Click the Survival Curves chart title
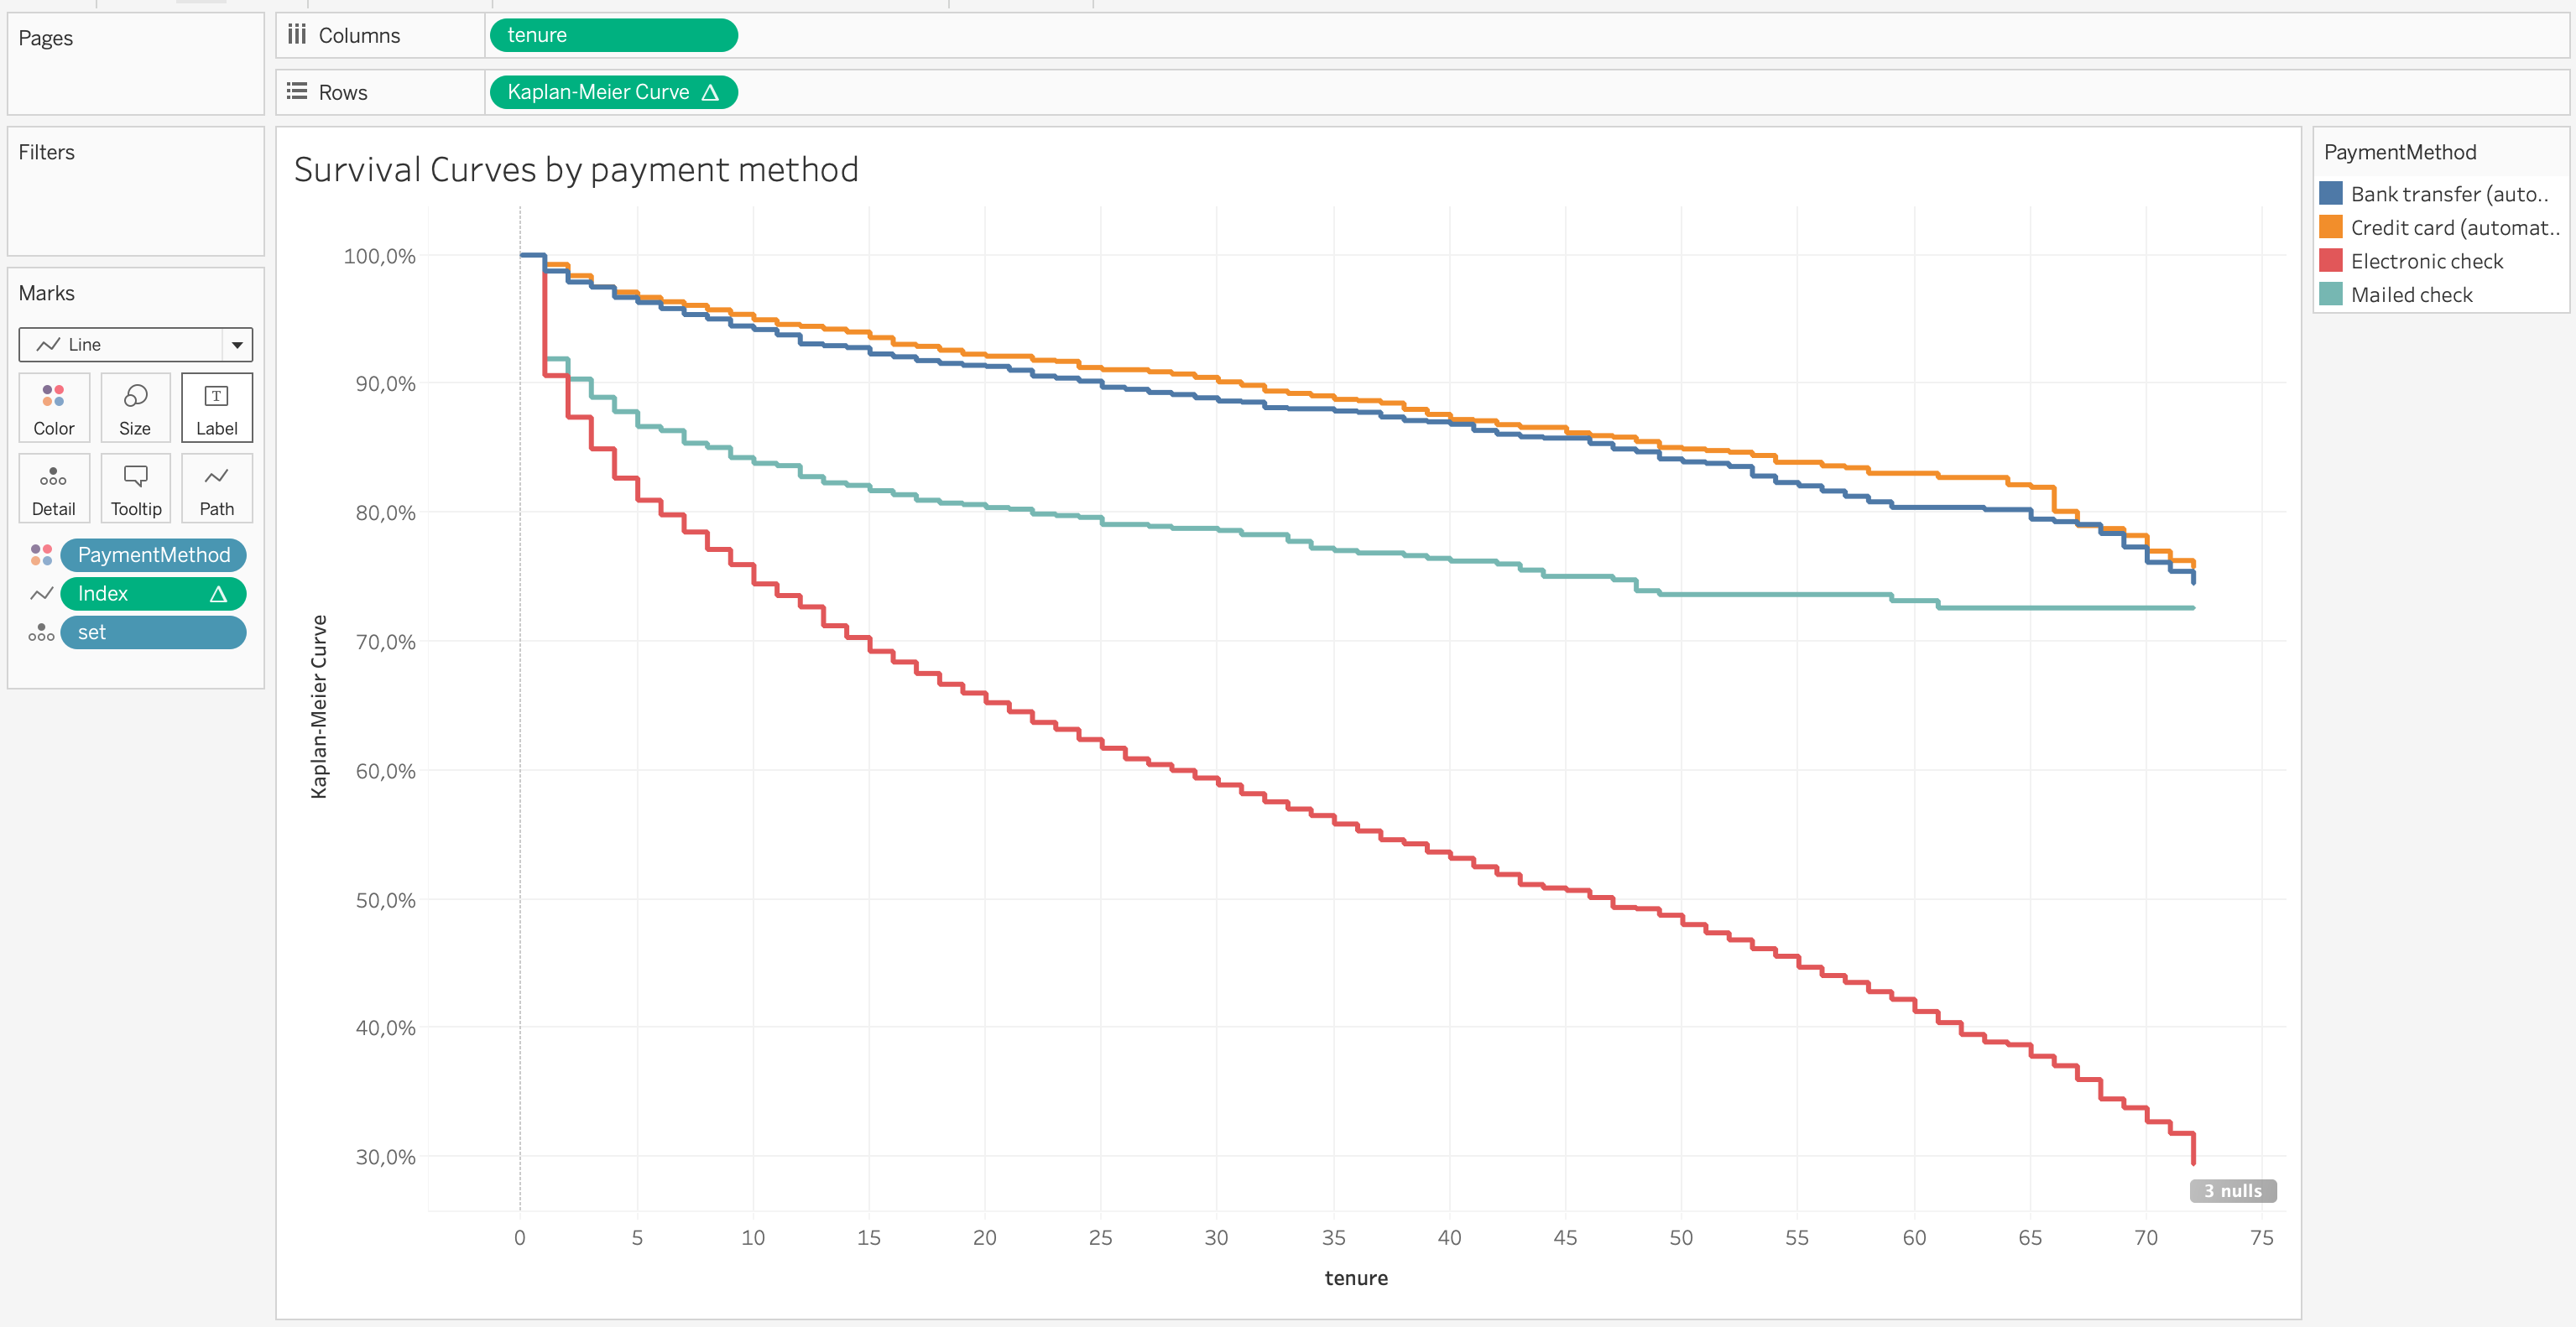This screenshot has height=1327, width=2576. pos(576,170)
